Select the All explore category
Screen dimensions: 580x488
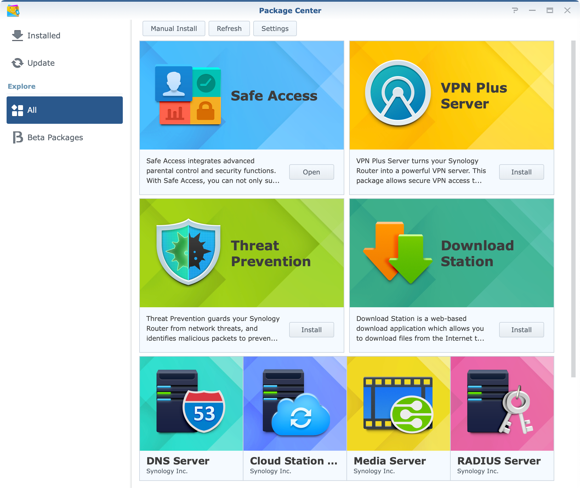coord(65,110)
